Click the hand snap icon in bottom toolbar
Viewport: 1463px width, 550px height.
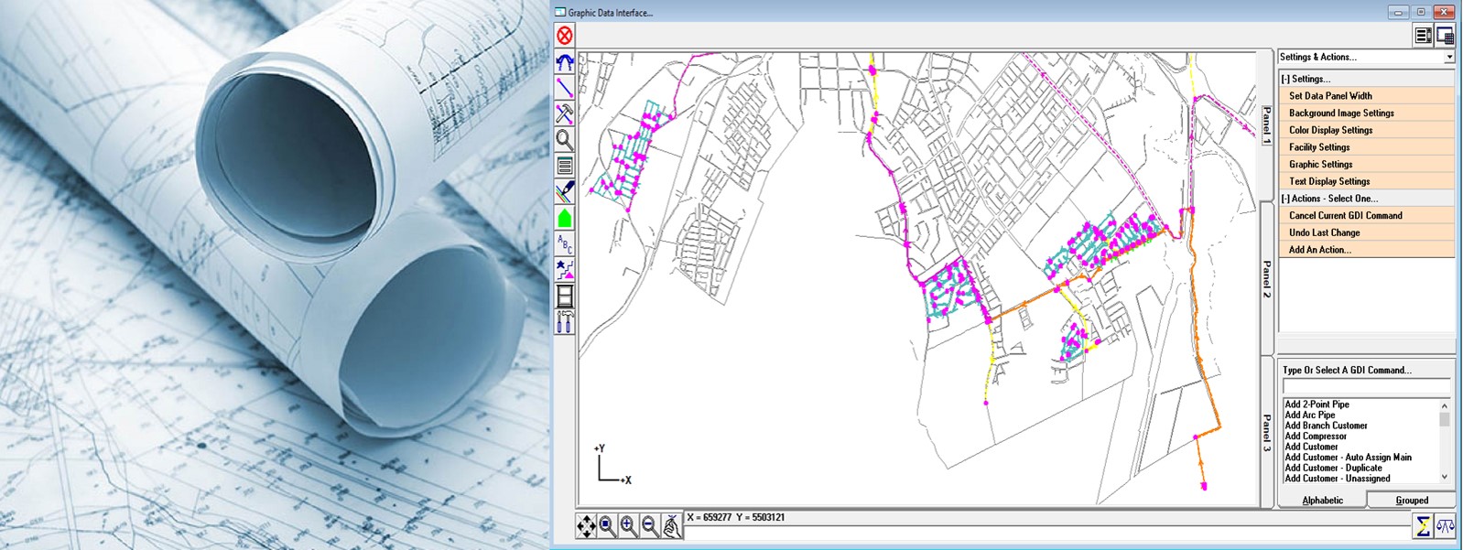click(x=671, y=526)
